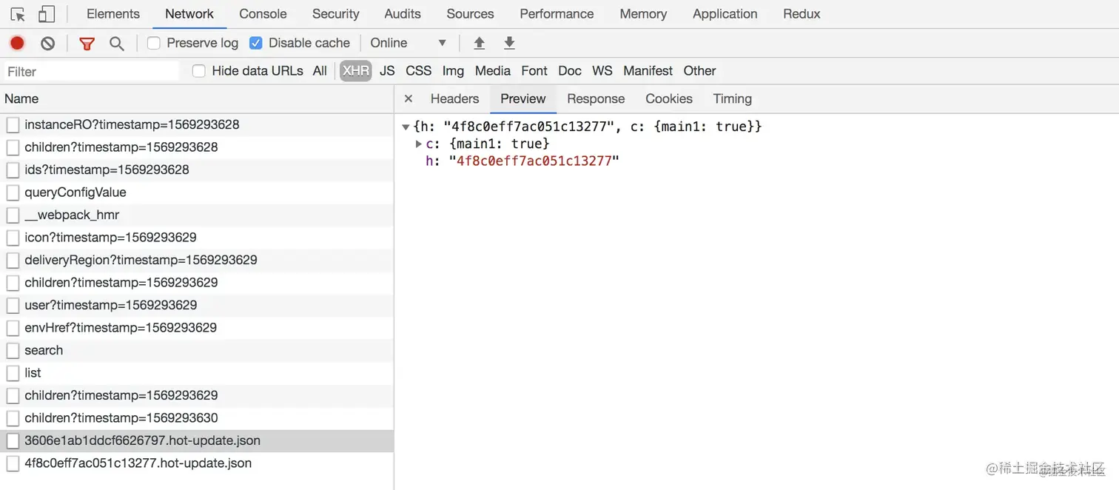Switch to the Elements panel tab

113,14
